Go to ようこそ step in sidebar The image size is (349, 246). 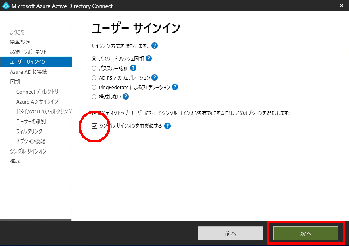pyautogui.click(x=17, y=32)
